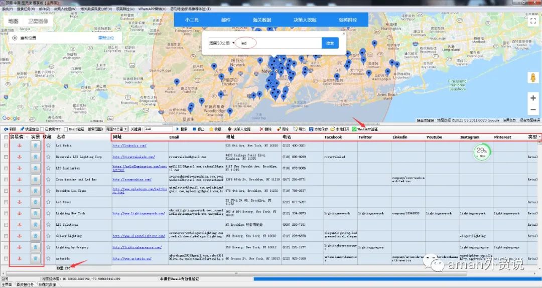Open the Mail menu in menu bar
This screenshot has width=542, height=288.
tap(44, 9)
